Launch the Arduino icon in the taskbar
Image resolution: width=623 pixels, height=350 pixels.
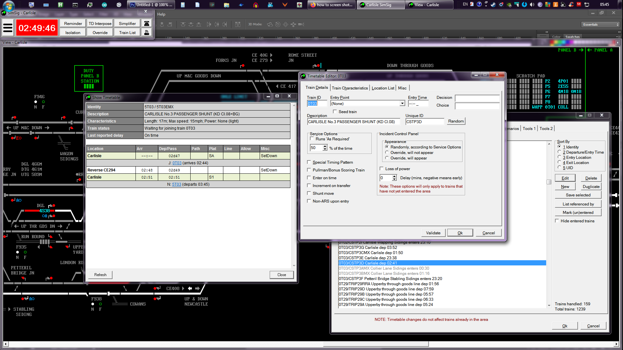coord(104,5)
